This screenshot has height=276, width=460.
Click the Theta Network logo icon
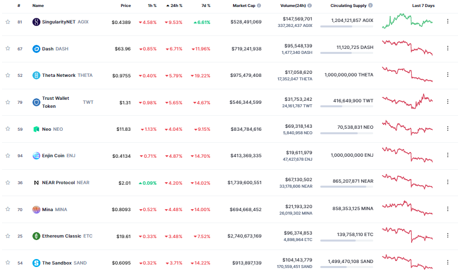[x=36, y=75]
